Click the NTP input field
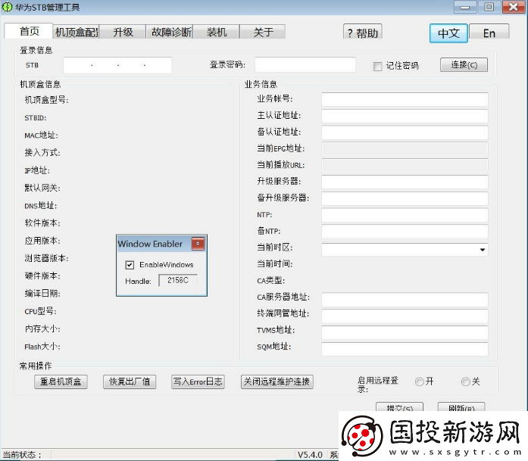The image size is (528, 461). click(405, 215)
